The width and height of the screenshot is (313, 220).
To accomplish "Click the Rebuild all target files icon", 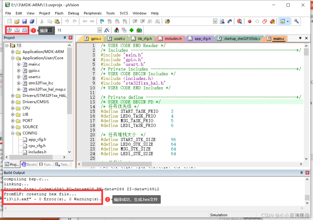I will pyautogui.click(x=25, y=30).
